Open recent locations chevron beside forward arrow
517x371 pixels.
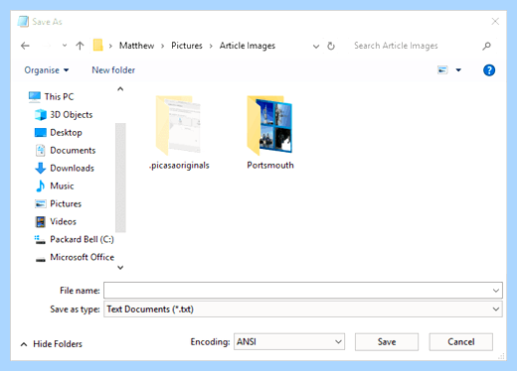click(x=65, y=46)
